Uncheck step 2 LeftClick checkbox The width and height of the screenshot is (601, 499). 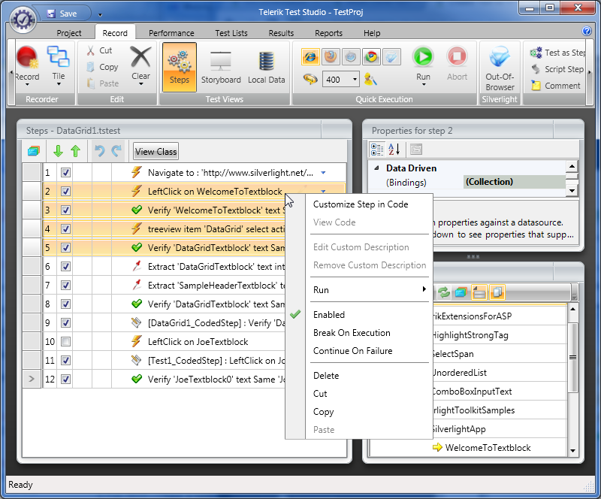point(65,192)
